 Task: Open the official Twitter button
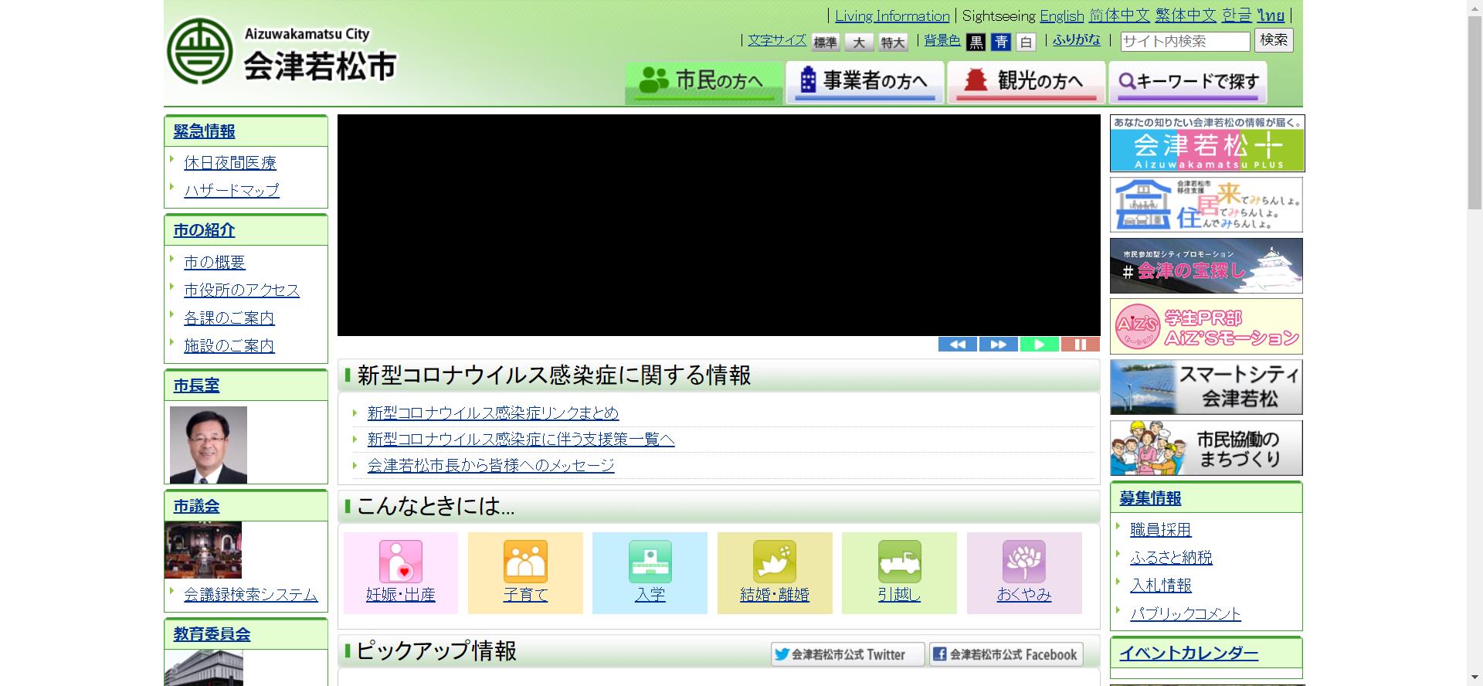pos(847,654)
